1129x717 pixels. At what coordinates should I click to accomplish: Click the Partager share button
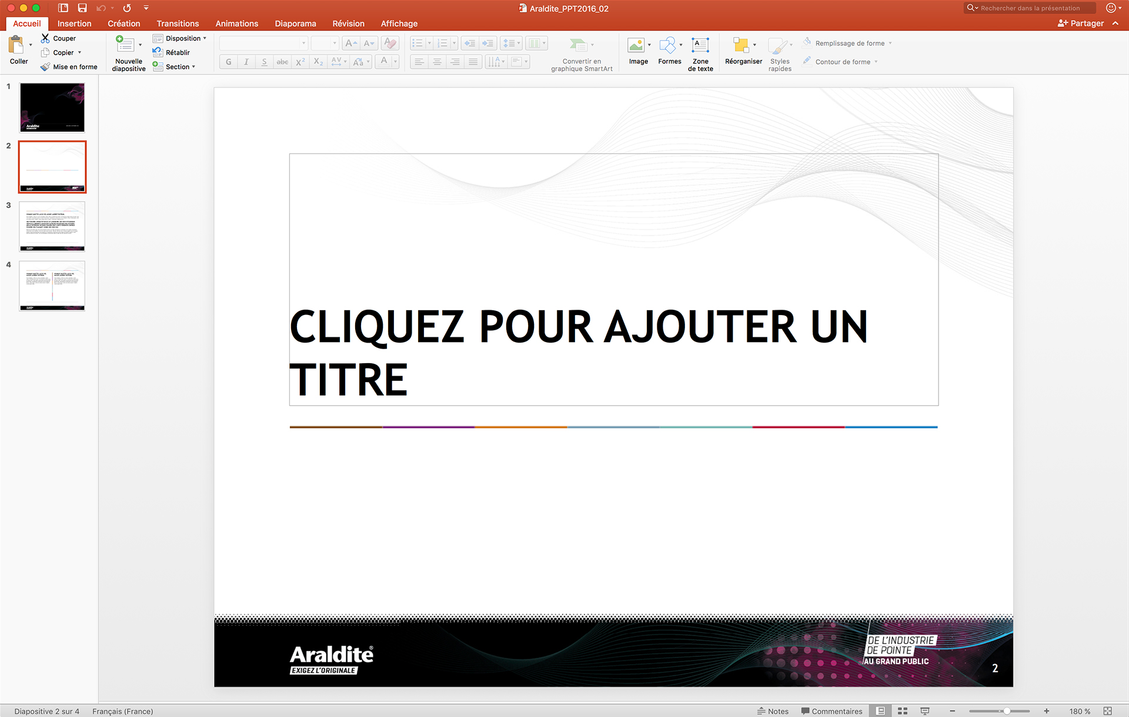pos(1081,24)
